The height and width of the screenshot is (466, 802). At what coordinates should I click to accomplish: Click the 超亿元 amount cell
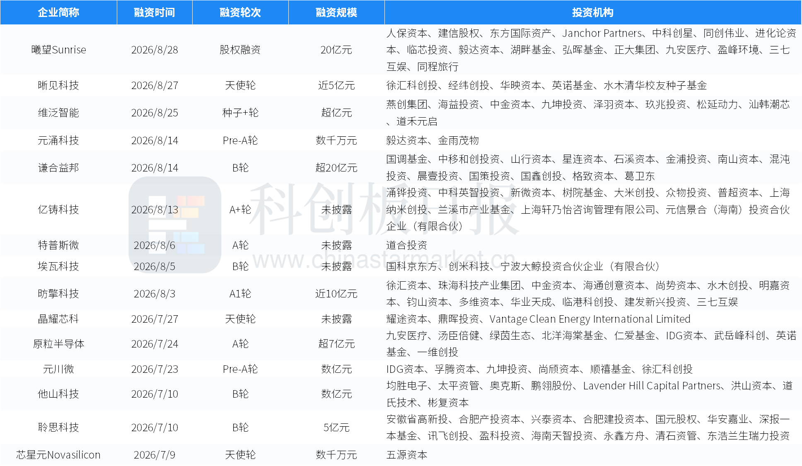click(336, 113)
